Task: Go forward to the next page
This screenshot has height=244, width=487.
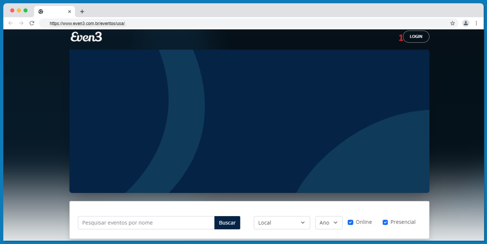Action: click(x=21, y=23)
